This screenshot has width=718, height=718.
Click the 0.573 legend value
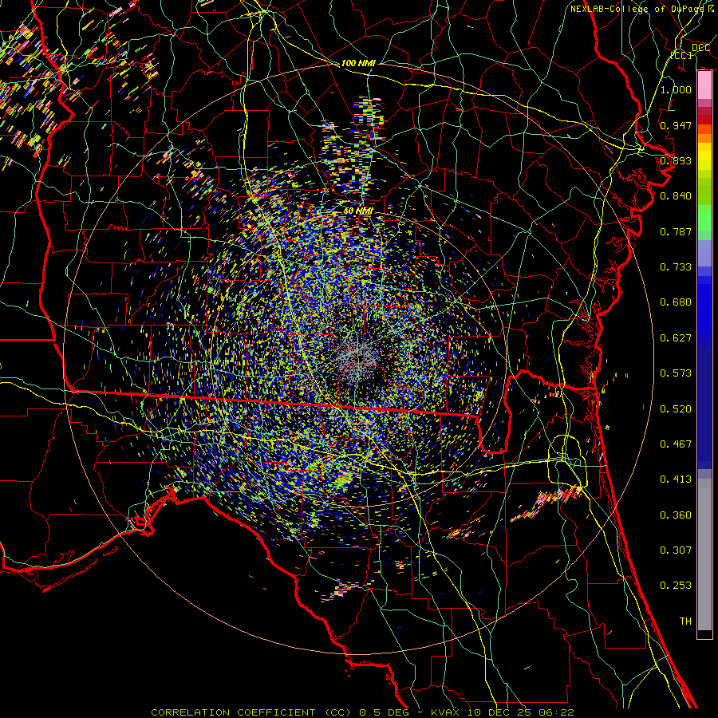click(676, 373)
